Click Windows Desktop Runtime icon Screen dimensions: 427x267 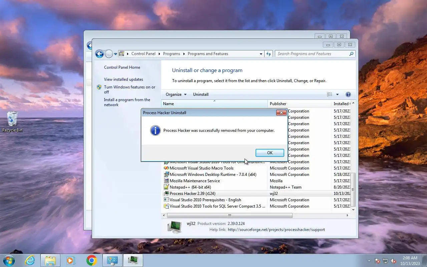click(x=166, y=175)
